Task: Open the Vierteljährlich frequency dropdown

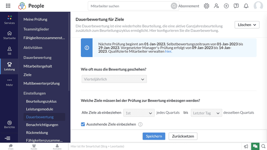Action: (x=114, y=79)
